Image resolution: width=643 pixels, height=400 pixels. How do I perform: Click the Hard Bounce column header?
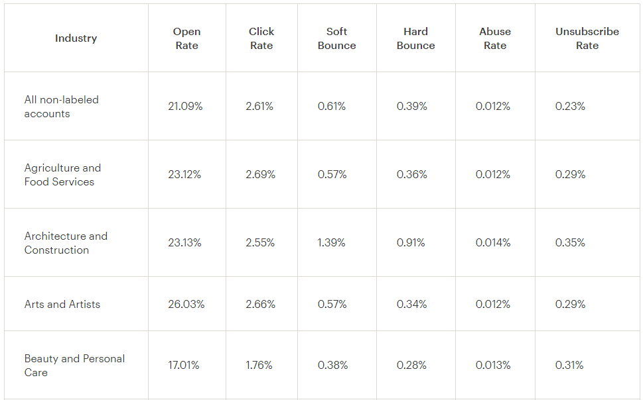pos(415,38)
